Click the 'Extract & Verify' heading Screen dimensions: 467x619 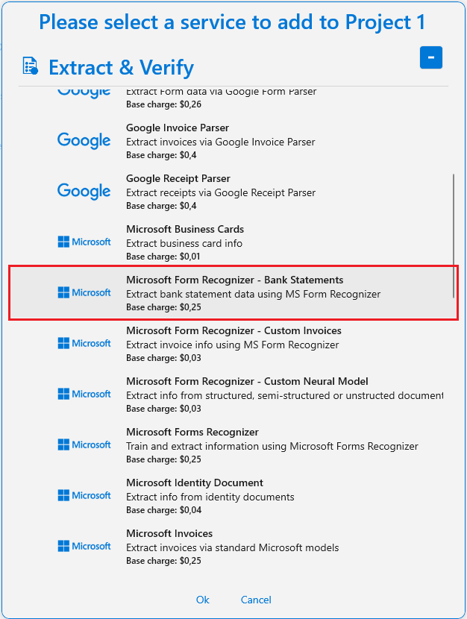tap(121, 67)
